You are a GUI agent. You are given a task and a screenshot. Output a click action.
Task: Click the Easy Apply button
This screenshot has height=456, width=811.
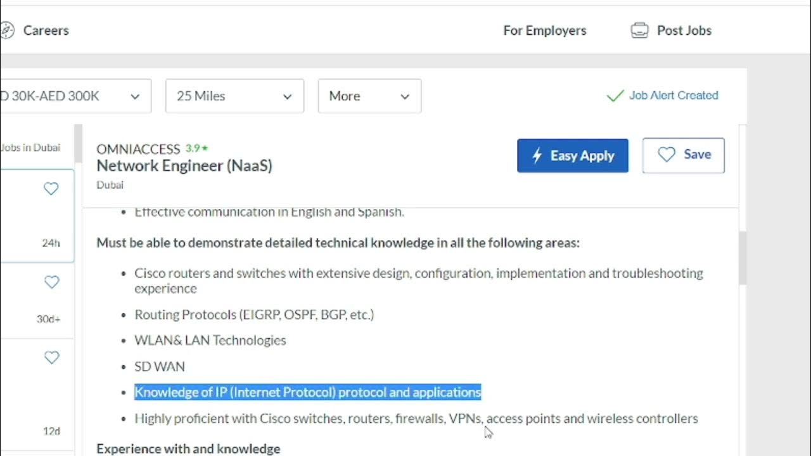pos(573,156)
